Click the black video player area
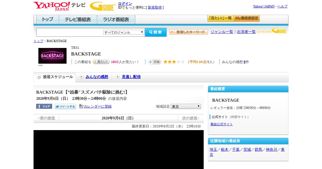Screen dimensions: 322x169 coord(119,149)
